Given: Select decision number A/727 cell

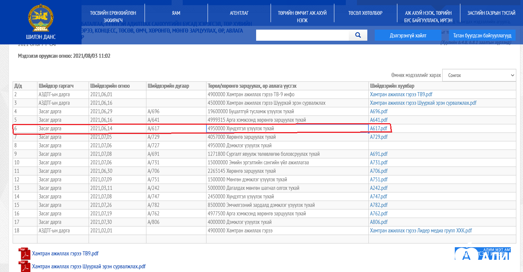Looking at the screenshot, I should pyautogui.click(x=176, y=145).
